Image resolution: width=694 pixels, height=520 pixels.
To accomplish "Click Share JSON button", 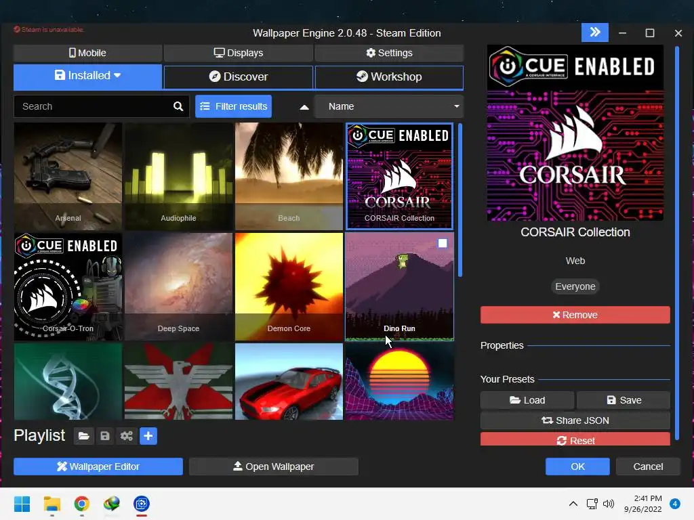I will (x=575, y=420).
